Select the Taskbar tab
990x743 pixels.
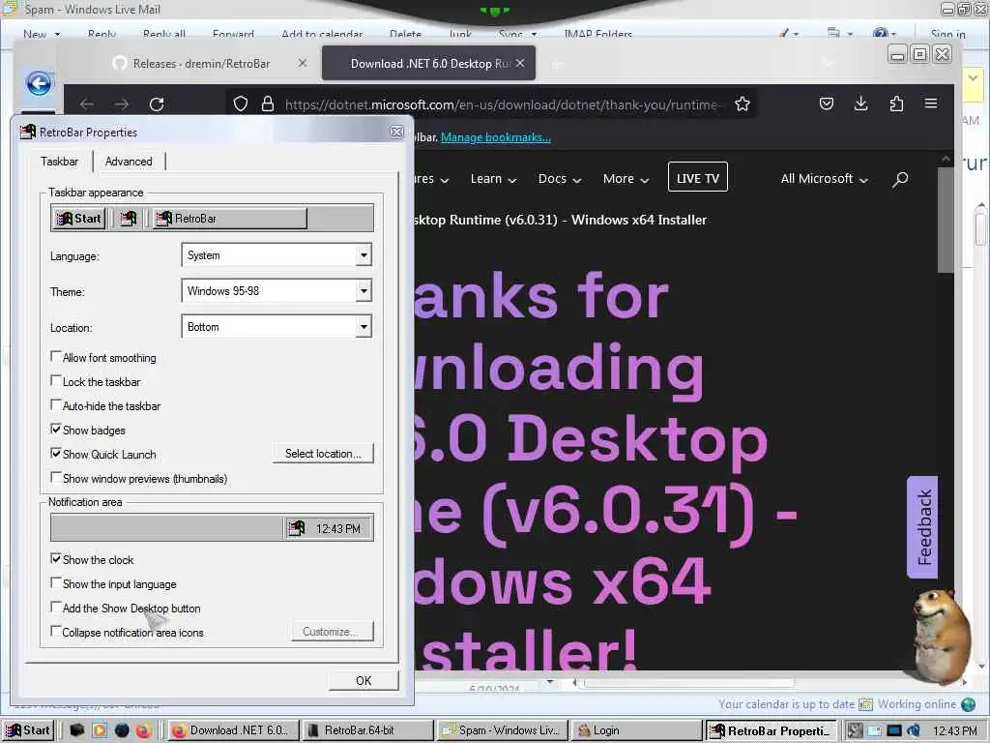(x=59, y=162)
